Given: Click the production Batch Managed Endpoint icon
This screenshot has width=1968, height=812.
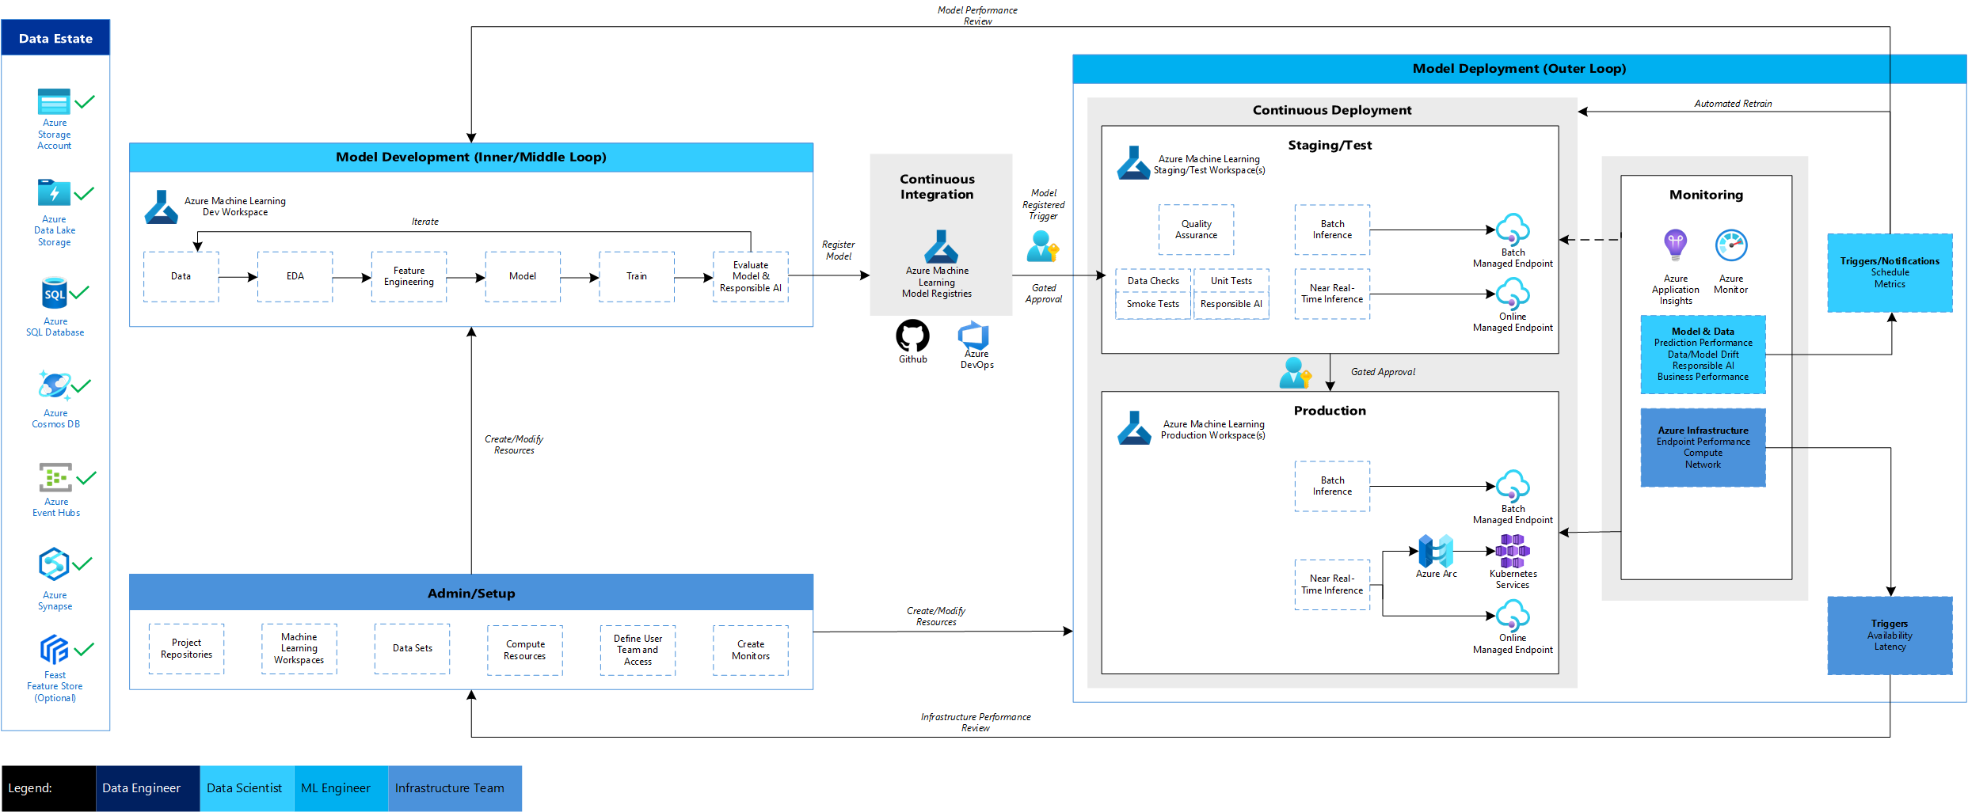Looking at the screenshot, I should point(1513,486).
